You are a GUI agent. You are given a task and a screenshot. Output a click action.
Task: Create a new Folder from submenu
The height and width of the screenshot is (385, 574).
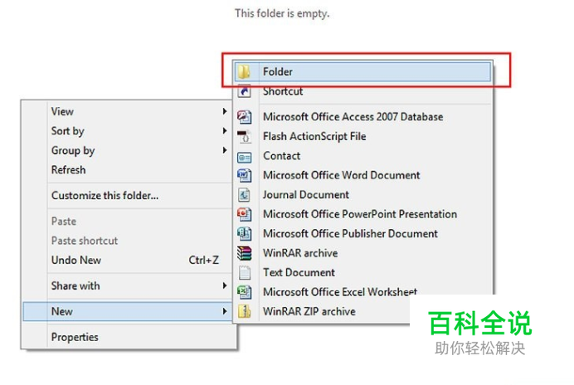(362, 71)
